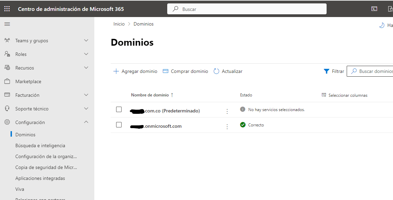Click 'Correcto' status text
393x200 pixels.
(x=256, y=125)
